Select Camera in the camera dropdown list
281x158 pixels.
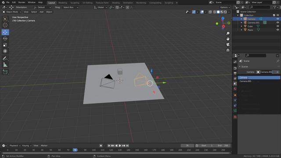[x=259, y=78]
